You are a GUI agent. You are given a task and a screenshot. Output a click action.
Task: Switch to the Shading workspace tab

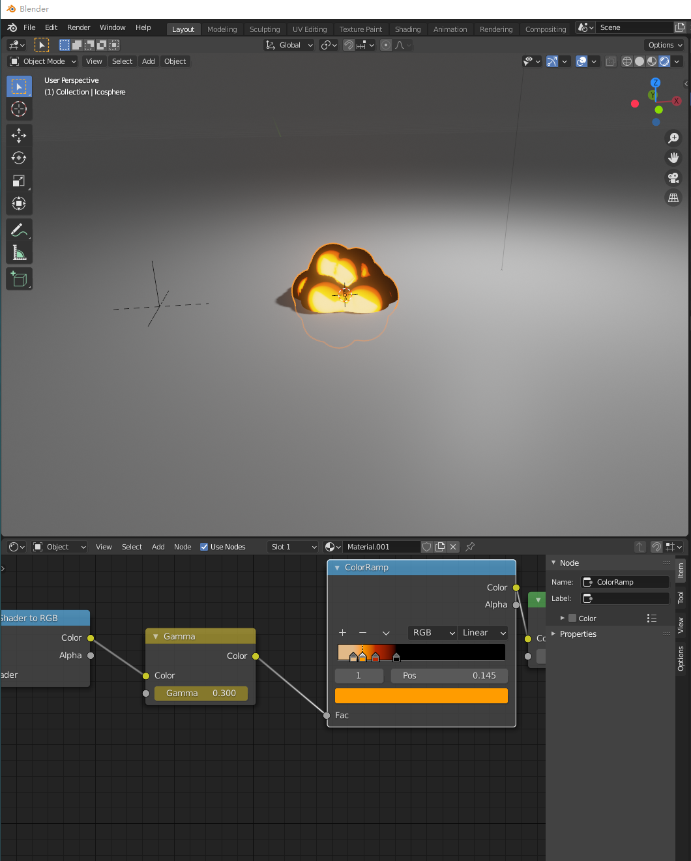(x=407, y=29)
